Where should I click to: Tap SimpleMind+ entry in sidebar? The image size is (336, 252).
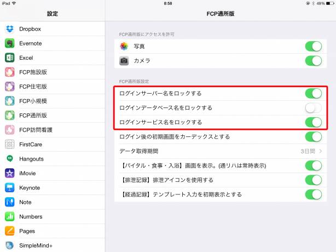(36, 245)
